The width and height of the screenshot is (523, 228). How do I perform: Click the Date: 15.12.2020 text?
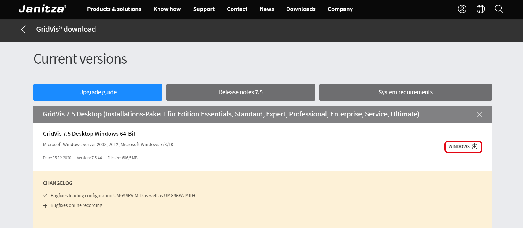(57, 158)
